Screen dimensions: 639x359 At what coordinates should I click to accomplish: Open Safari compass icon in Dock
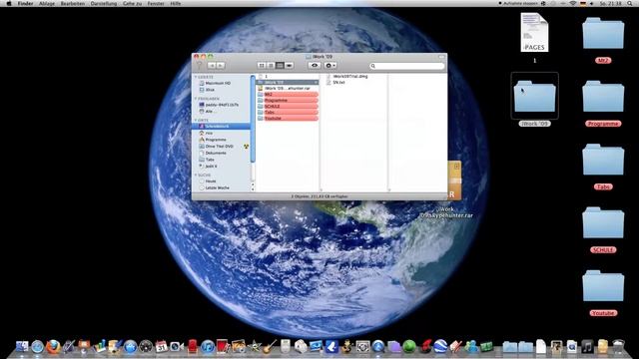[38, 346]
